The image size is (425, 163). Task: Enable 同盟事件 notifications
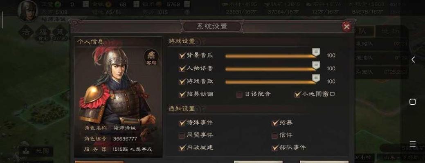pyautogui.click(x=182, y=135)
